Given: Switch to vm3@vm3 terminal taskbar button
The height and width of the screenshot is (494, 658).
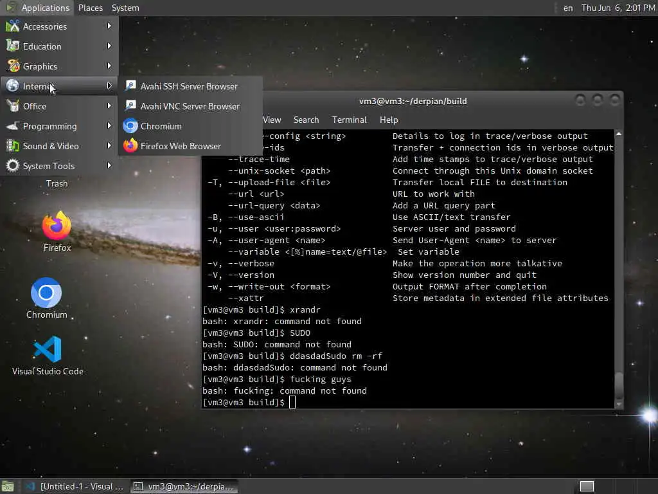Looking at the screenshot, I should tap(184, 486).
